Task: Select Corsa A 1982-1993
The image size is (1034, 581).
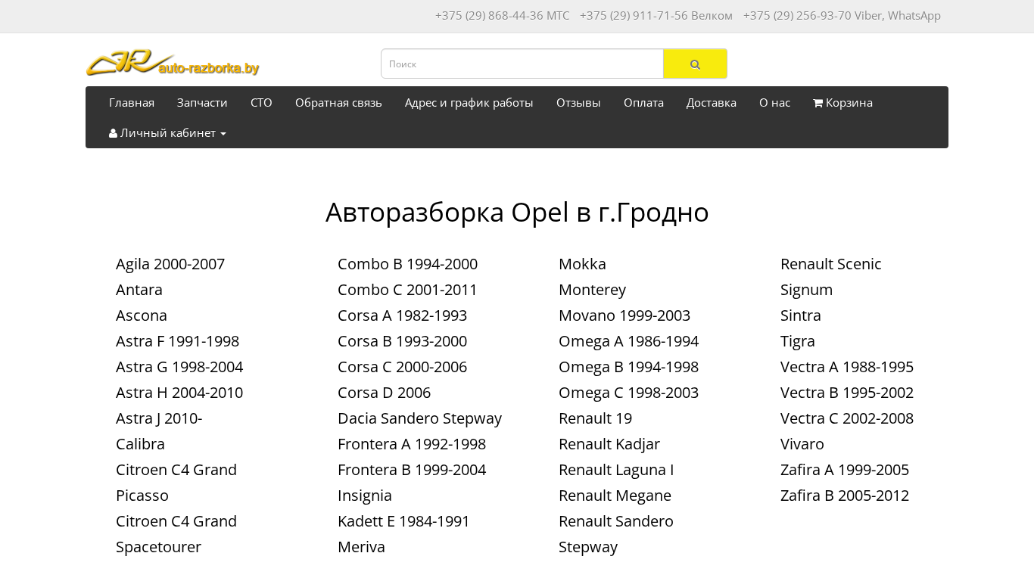Action: [x=402, y=315]
